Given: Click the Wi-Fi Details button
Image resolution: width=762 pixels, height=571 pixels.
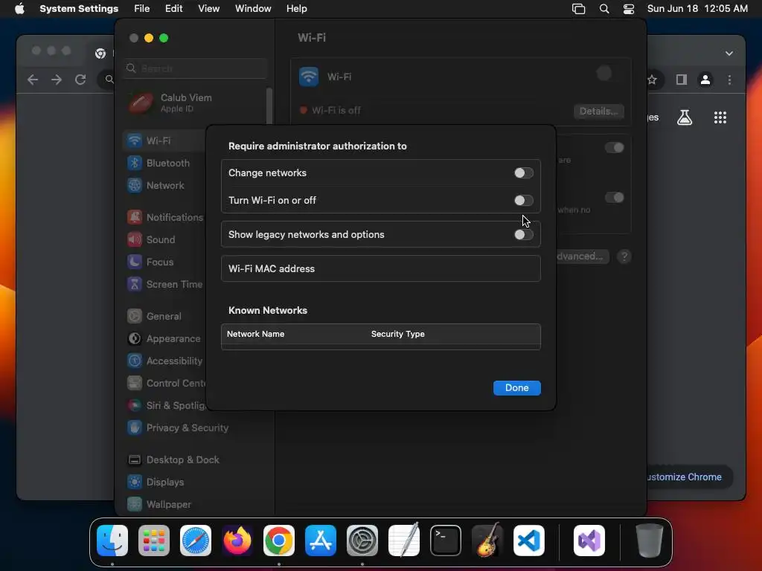Looking at the screenshot, I should pos(599,112).
